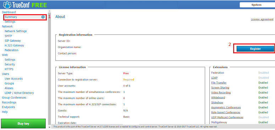Viewport: 275px width, 130px height.
Task: Open the Role-based Conferences link
Action: (x=226, y=112)
